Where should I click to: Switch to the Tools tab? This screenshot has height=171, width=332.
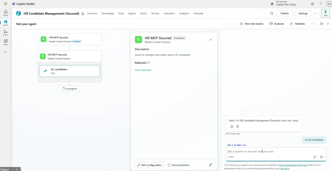click(121, 13)
